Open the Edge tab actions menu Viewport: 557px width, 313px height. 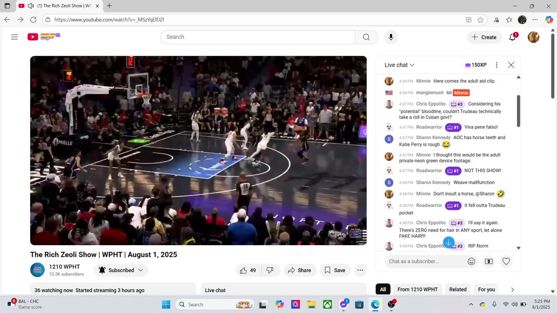click(7, 6)
